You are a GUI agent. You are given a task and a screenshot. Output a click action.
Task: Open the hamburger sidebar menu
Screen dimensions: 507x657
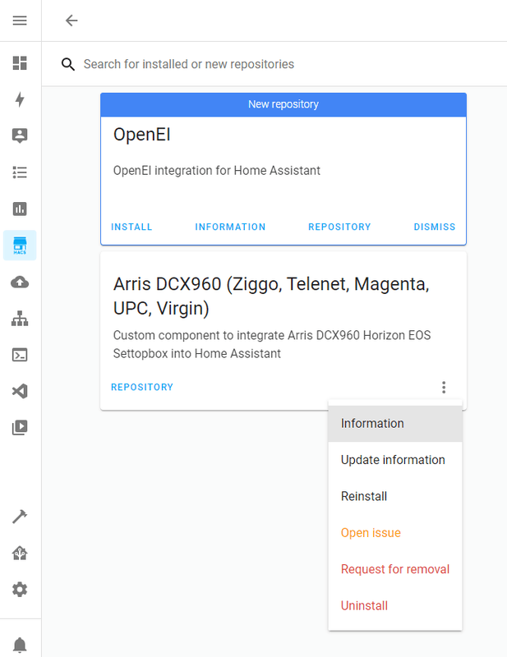[20, 20]
